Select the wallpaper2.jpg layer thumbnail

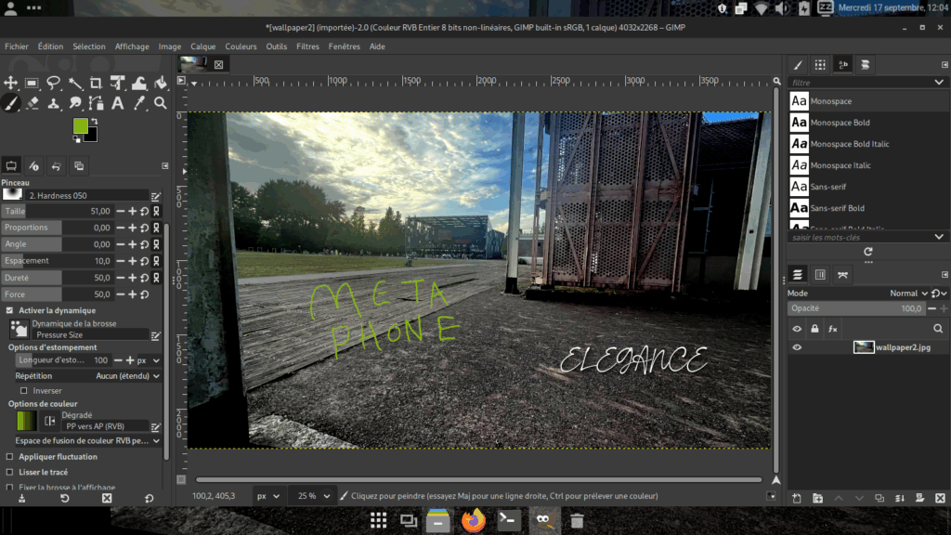click(863, 347)
